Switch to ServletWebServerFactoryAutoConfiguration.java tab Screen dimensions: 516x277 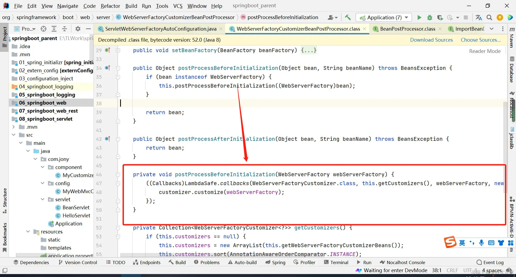point(161,29)
